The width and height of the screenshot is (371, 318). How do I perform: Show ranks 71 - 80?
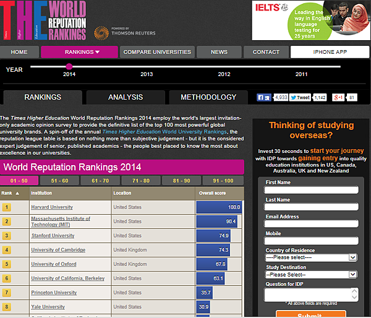click(141, 181)
